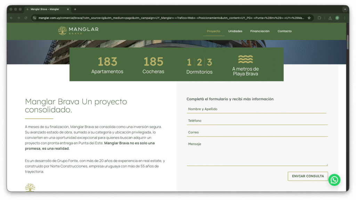Open the browser extensions puzzle icon
Image resolution: width=356 pixels, height=200 pixels.
click(319, 18)
